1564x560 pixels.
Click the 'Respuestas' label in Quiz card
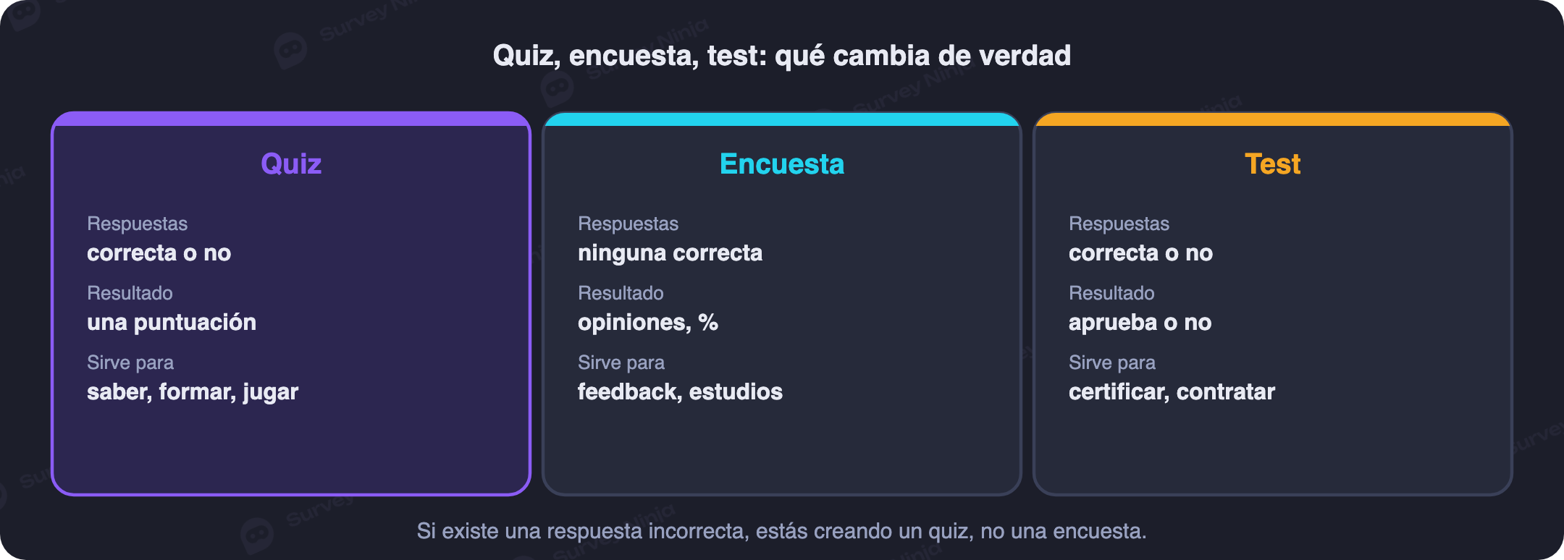pyautogui.click(x=137, y=224)
